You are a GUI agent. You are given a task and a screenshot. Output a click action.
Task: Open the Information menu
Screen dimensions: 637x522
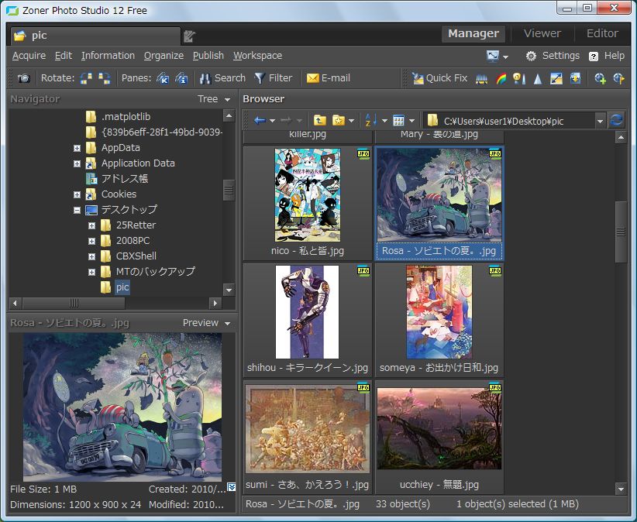click(x=108, y=56)
